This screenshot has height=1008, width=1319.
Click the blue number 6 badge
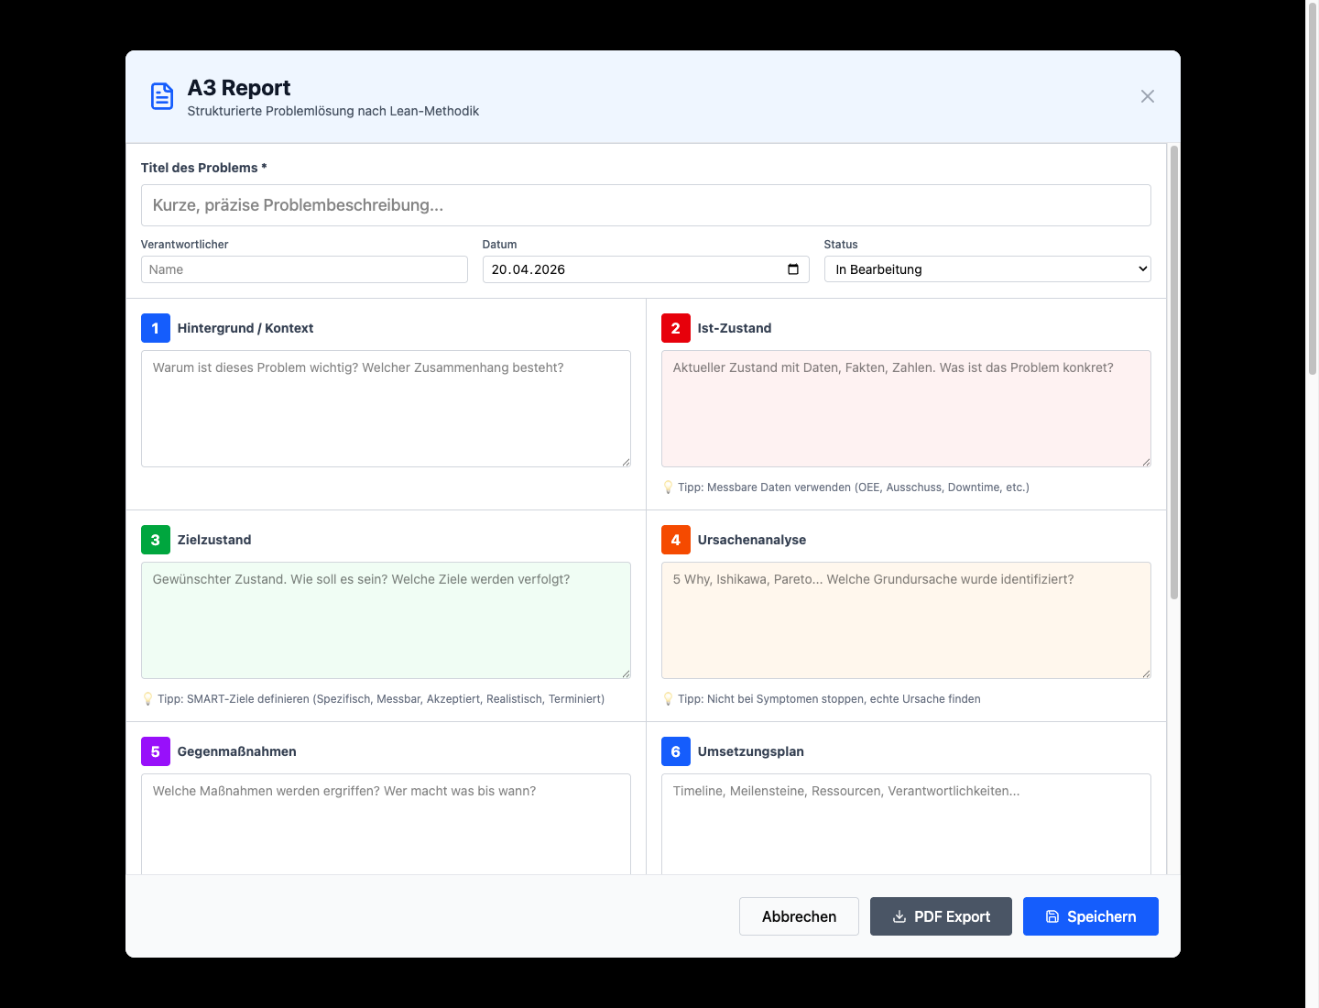tap(676, 751)
